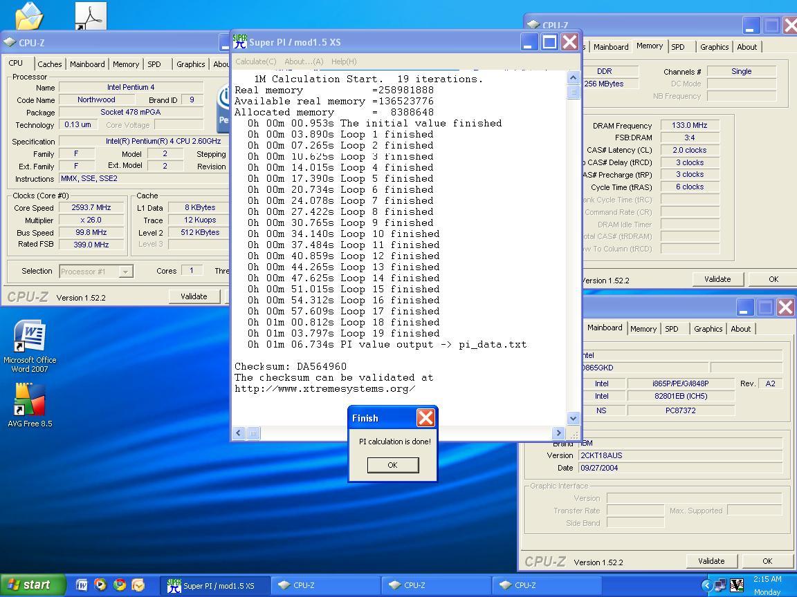Switch to the Caches tab in left CPU-Z
This screenshot has width=797, height=597.
click(x=50, y=64)
